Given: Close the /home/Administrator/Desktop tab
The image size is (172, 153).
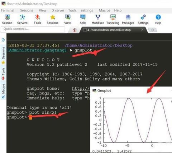Looking at the screenshot, I should 142,30.
